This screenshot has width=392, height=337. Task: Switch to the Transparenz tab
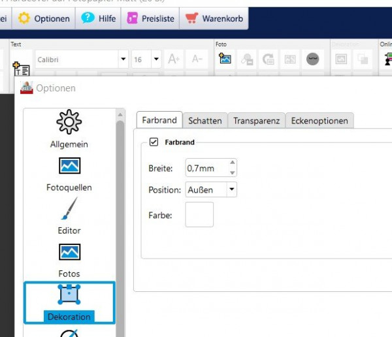256,121
